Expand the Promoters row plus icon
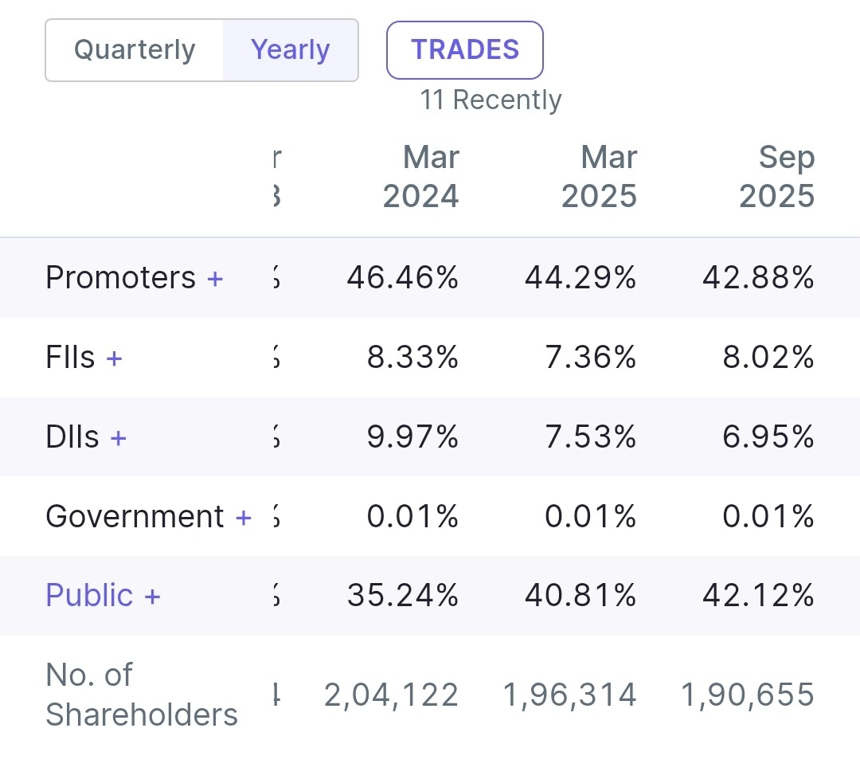This screenshot has height=779, width=860. pyautogui.click(x=215, y=278)
